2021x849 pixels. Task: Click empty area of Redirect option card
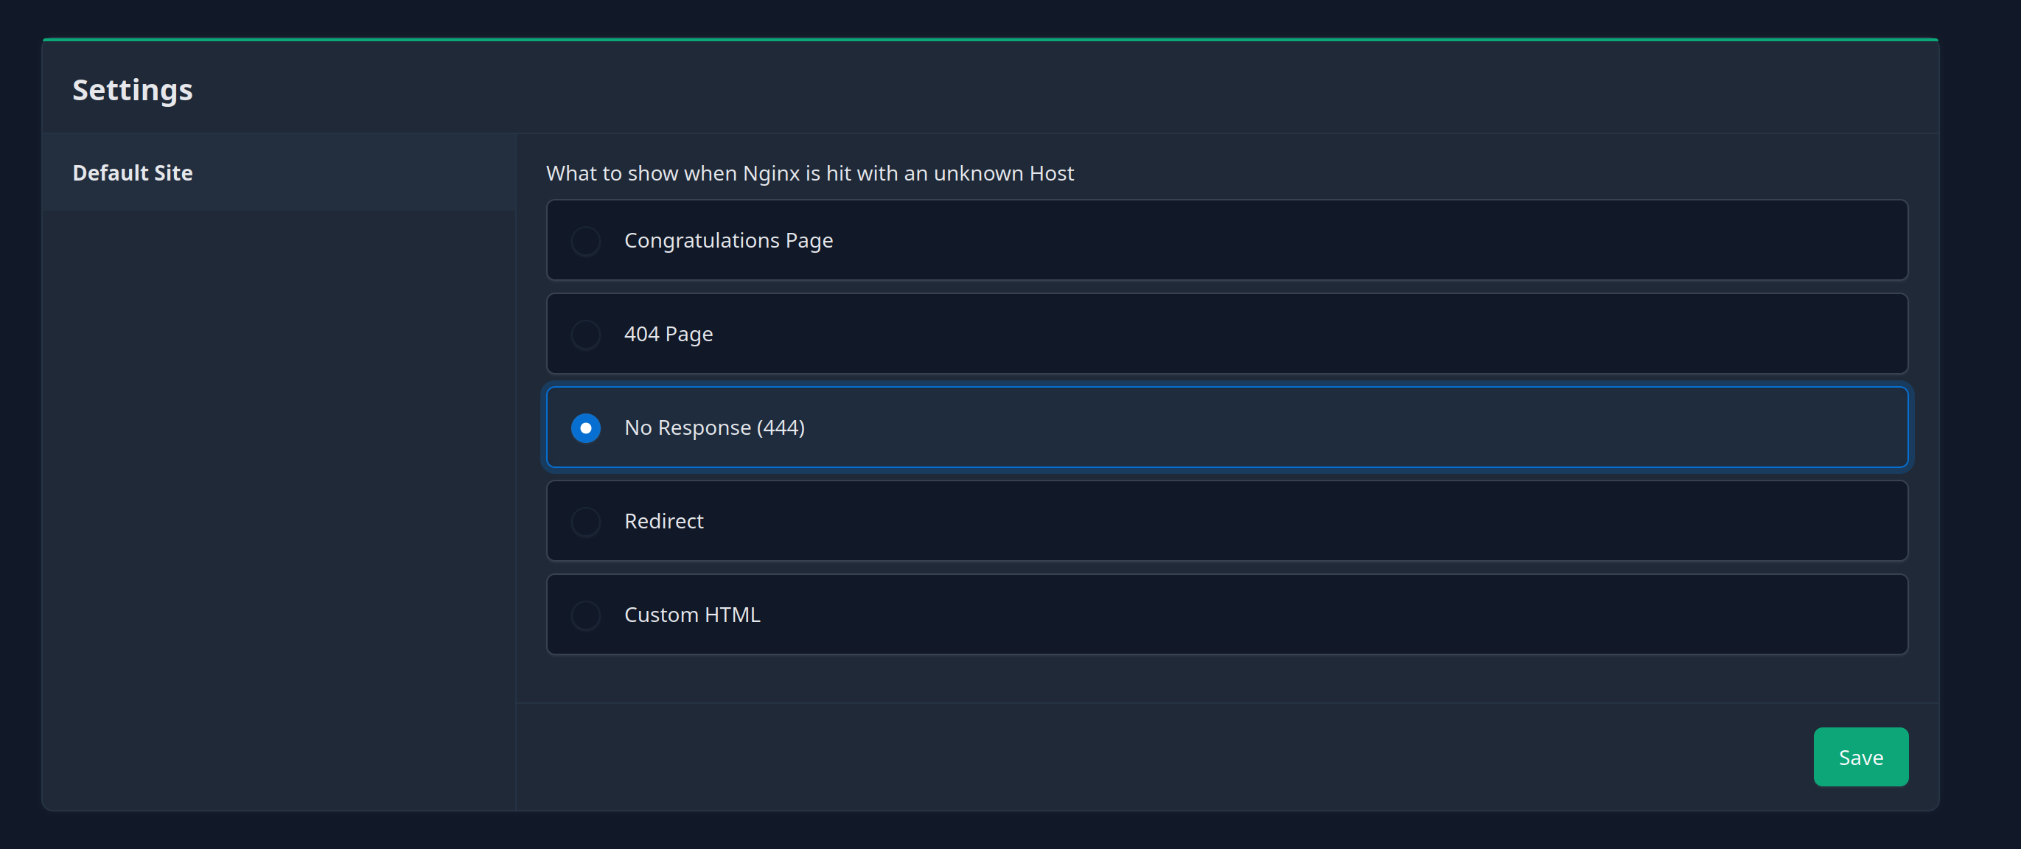pyautogui.click(x=1334, y=522)
